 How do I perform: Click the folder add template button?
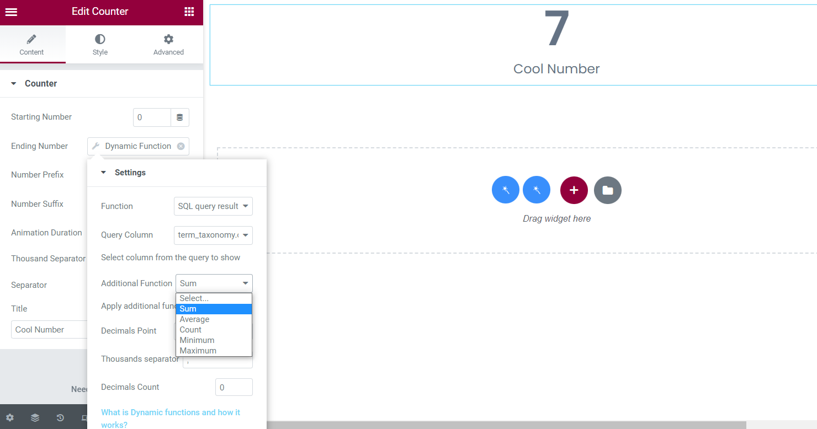608,190
